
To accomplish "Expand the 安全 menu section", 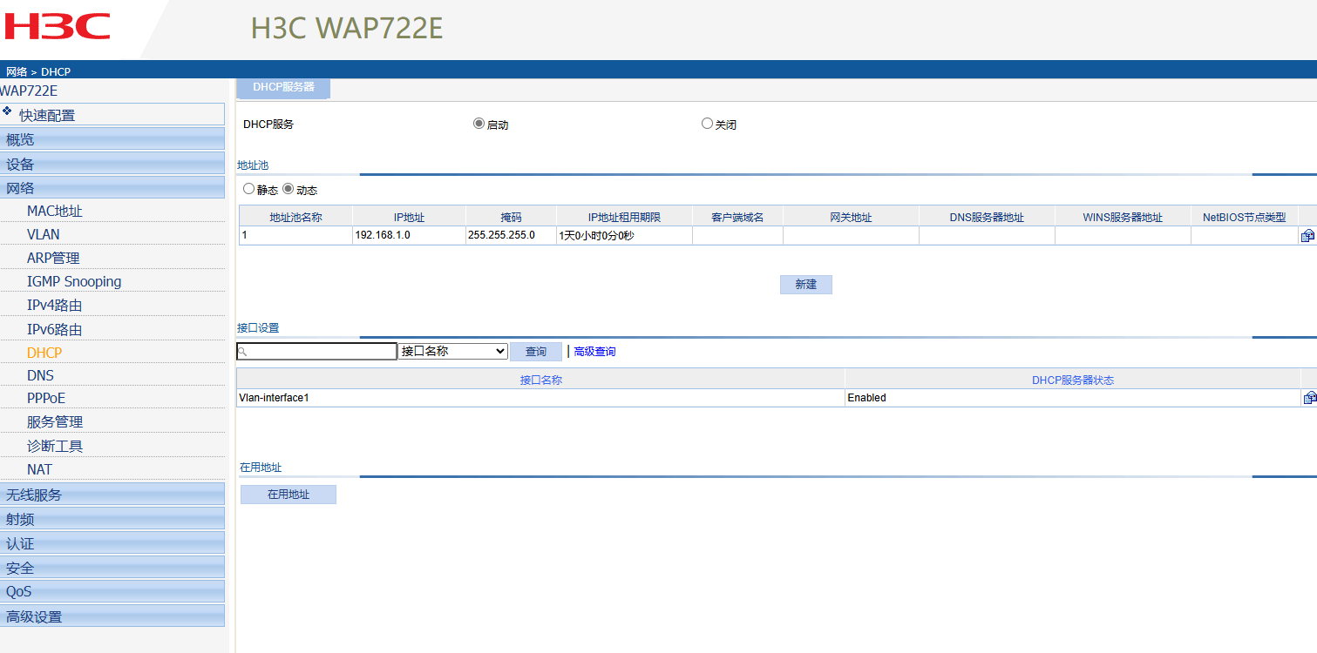I will (x=112, y=568).
